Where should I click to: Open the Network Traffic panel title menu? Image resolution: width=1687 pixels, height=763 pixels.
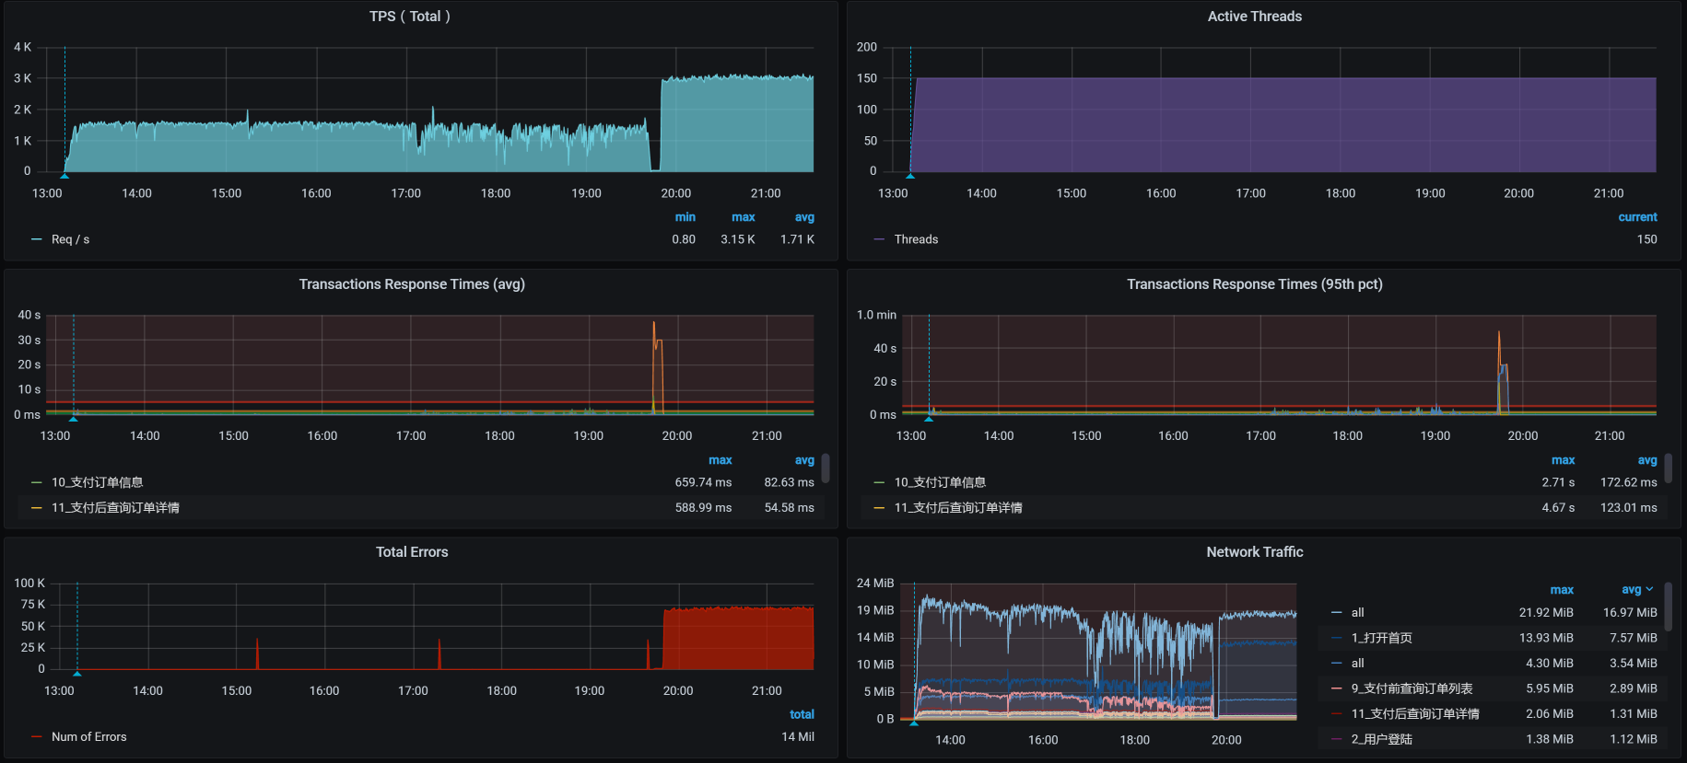pyautogui.click(x=1254, y=552)
